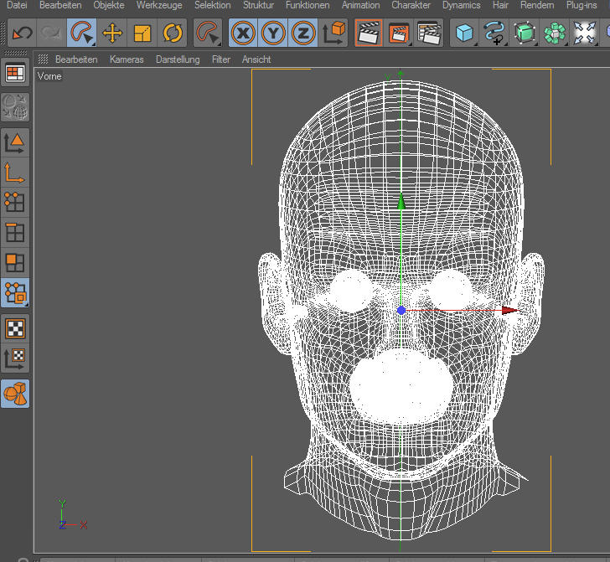Click the Undo arrow icon
Viewport: 610px width, 562px height.
pos(21,34)
